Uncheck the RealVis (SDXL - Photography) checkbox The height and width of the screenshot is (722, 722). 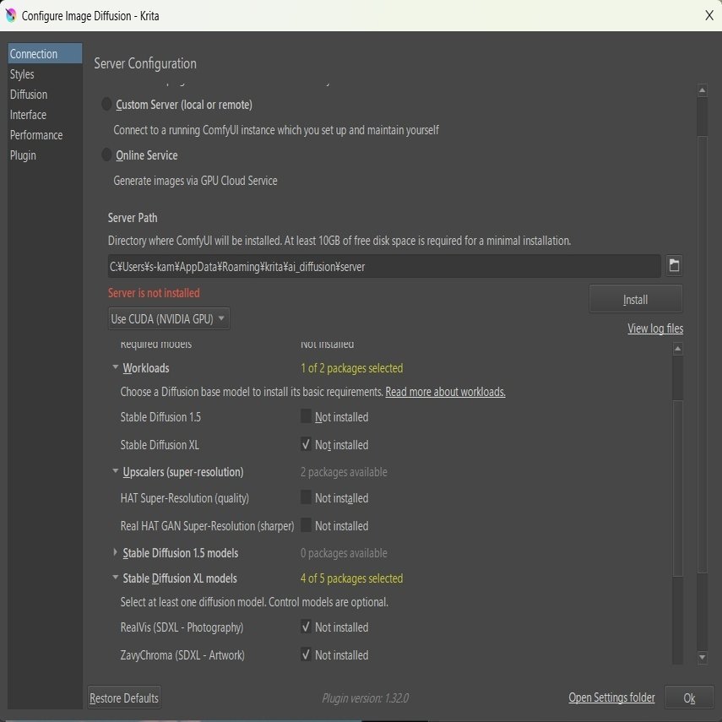click(x=306, y=627)
